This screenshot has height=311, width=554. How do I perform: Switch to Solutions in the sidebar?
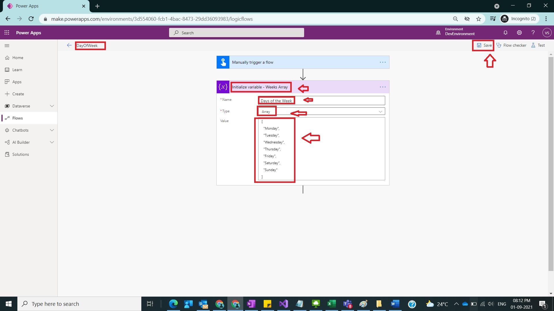click(20, 154)
